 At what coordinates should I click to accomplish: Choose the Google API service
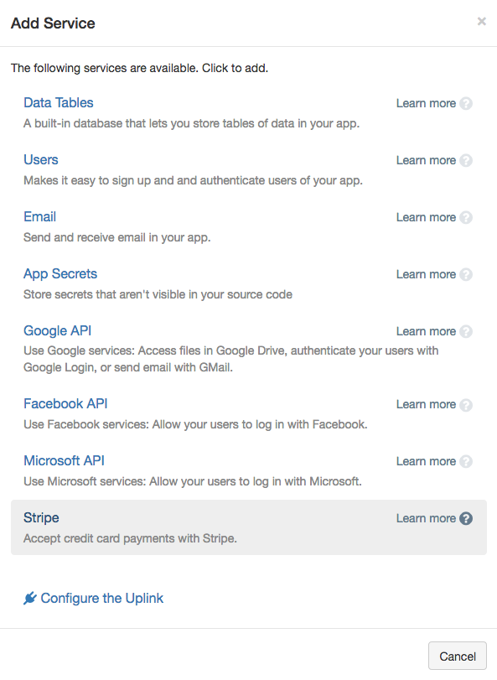click(x=57, y=331)
